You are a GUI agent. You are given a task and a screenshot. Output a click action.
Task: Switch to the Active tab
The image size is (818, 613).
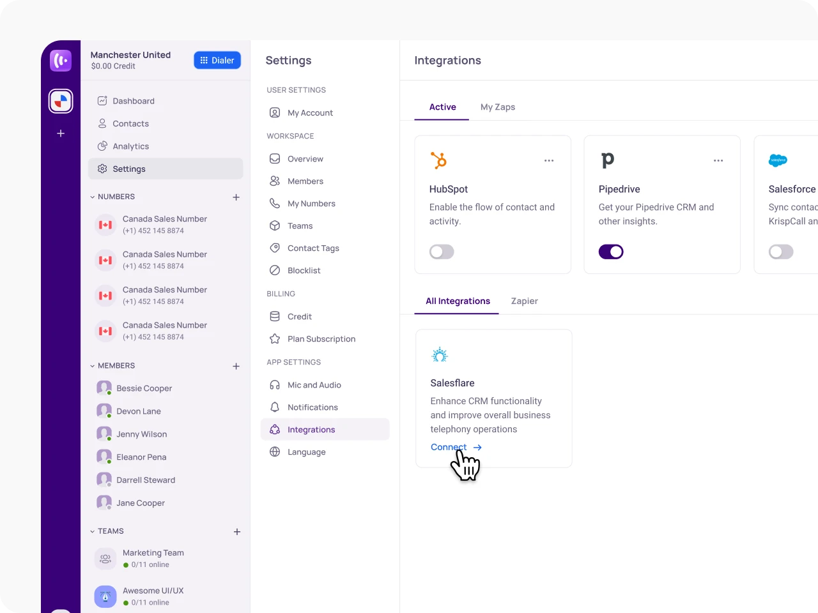pos(442,107)
